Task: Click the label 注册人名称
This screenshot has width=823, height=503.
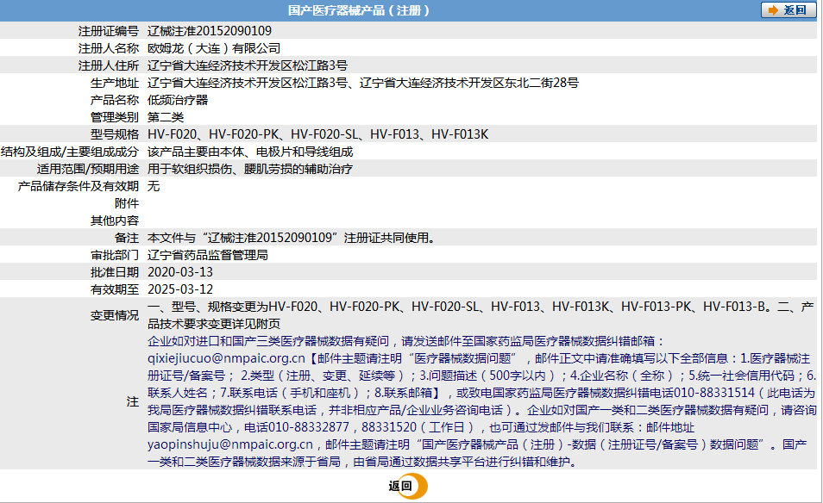Action: click(109, 48)
